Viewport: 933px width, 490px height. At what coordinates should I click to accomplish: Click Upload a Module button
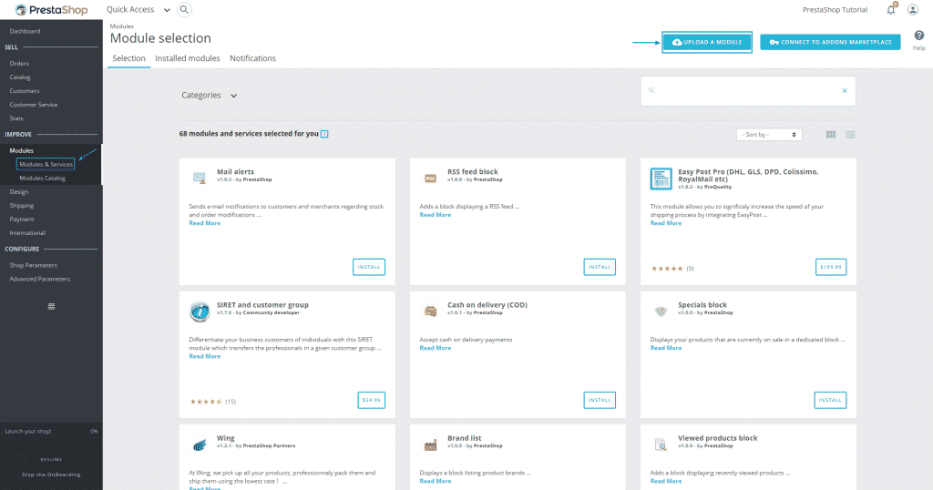click(707, 42)
